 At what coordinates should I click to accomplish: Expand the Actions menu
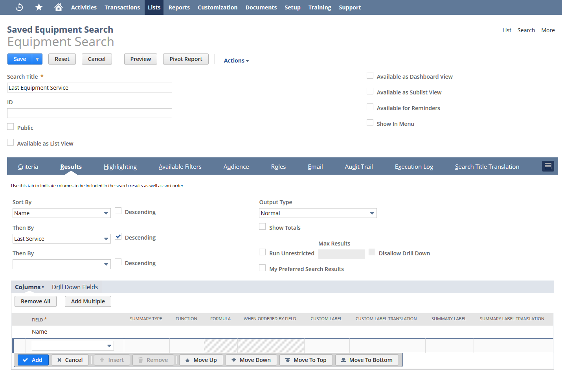236,61
